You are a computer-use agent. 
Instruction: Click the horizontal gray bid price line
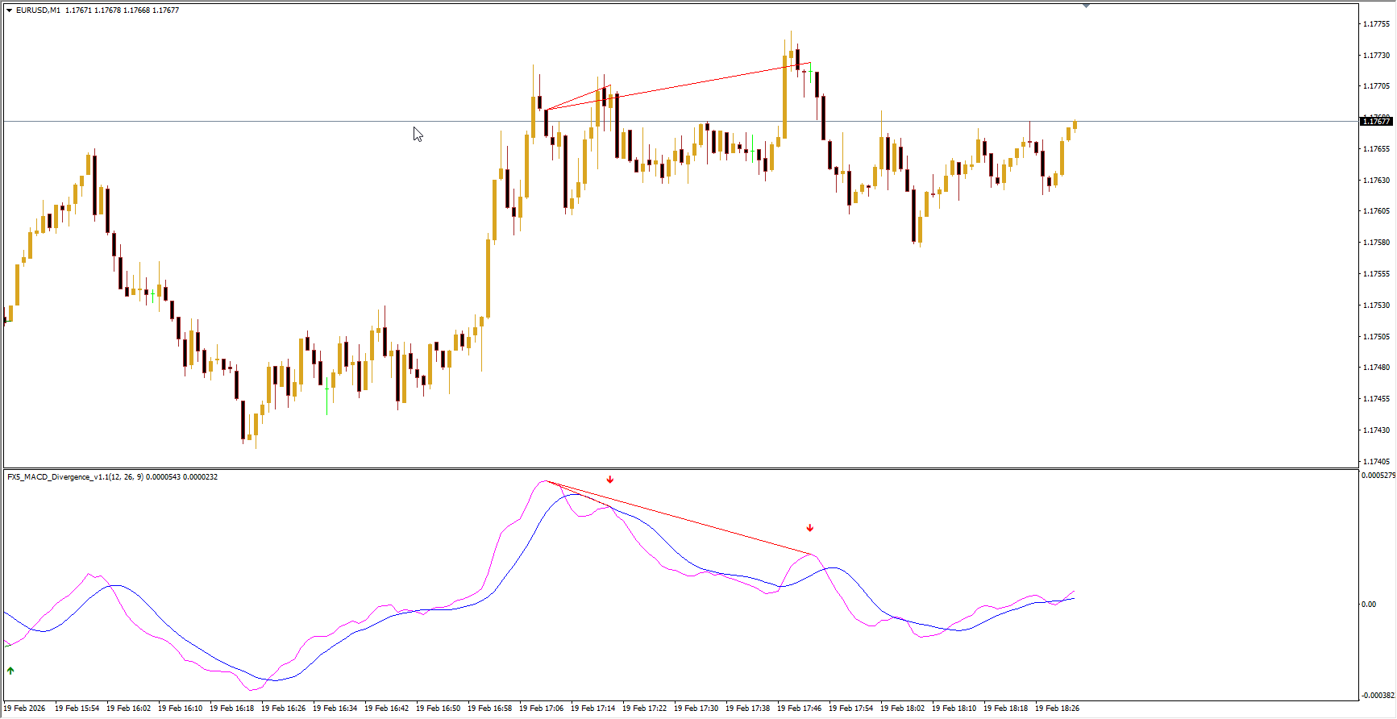click(x=242, y=121)
